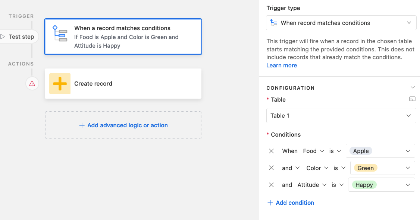Click the play icon on Test step
Image resolution: width=420 pixels, height=220 pixels.
tap(3, 36)
